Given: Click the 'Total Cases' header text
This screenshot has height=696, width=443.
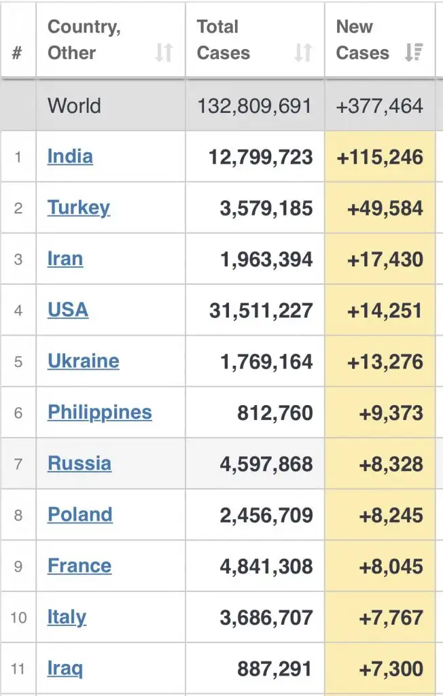Looking at the screenshot, I should tap(224, 40).
